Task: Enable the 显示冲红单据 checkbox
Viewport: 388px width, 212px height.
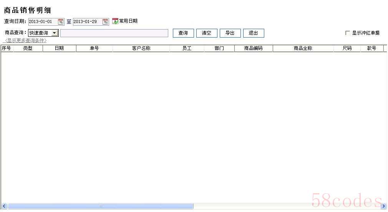Action: pyautogui.click(x=348, y=33)
